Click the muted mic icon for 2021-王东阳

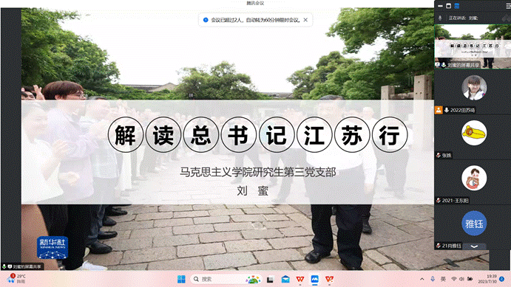[x=439, y=201]
